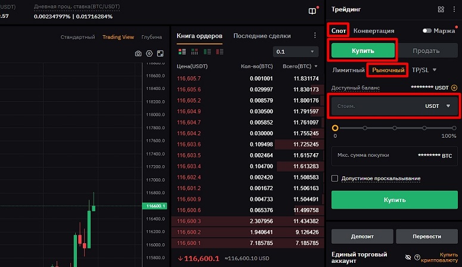Set amount slider to 75 percent marker
Viewport: 462px width, 267px height.
[x=424, y=128]
